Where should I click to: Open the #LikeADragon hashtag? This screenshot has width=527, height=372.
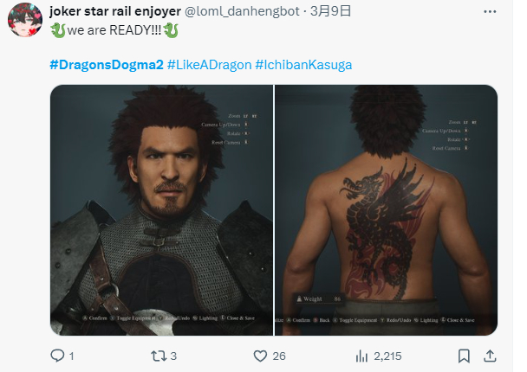pos(209,65)
